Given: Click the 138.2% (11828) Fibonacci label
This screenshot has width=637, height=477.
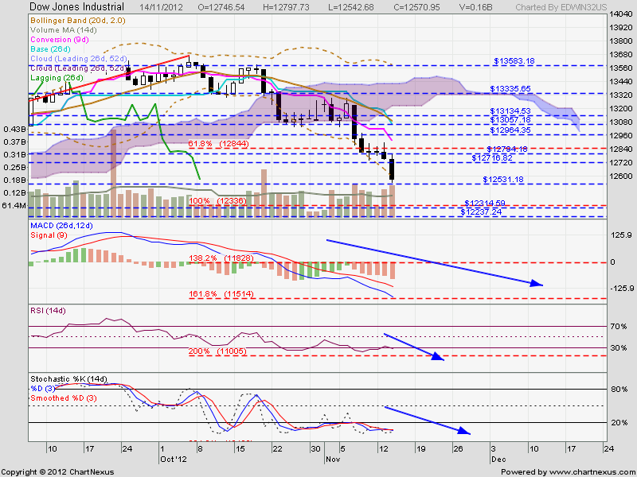Looking at the screenshot, I should [221, 258].
